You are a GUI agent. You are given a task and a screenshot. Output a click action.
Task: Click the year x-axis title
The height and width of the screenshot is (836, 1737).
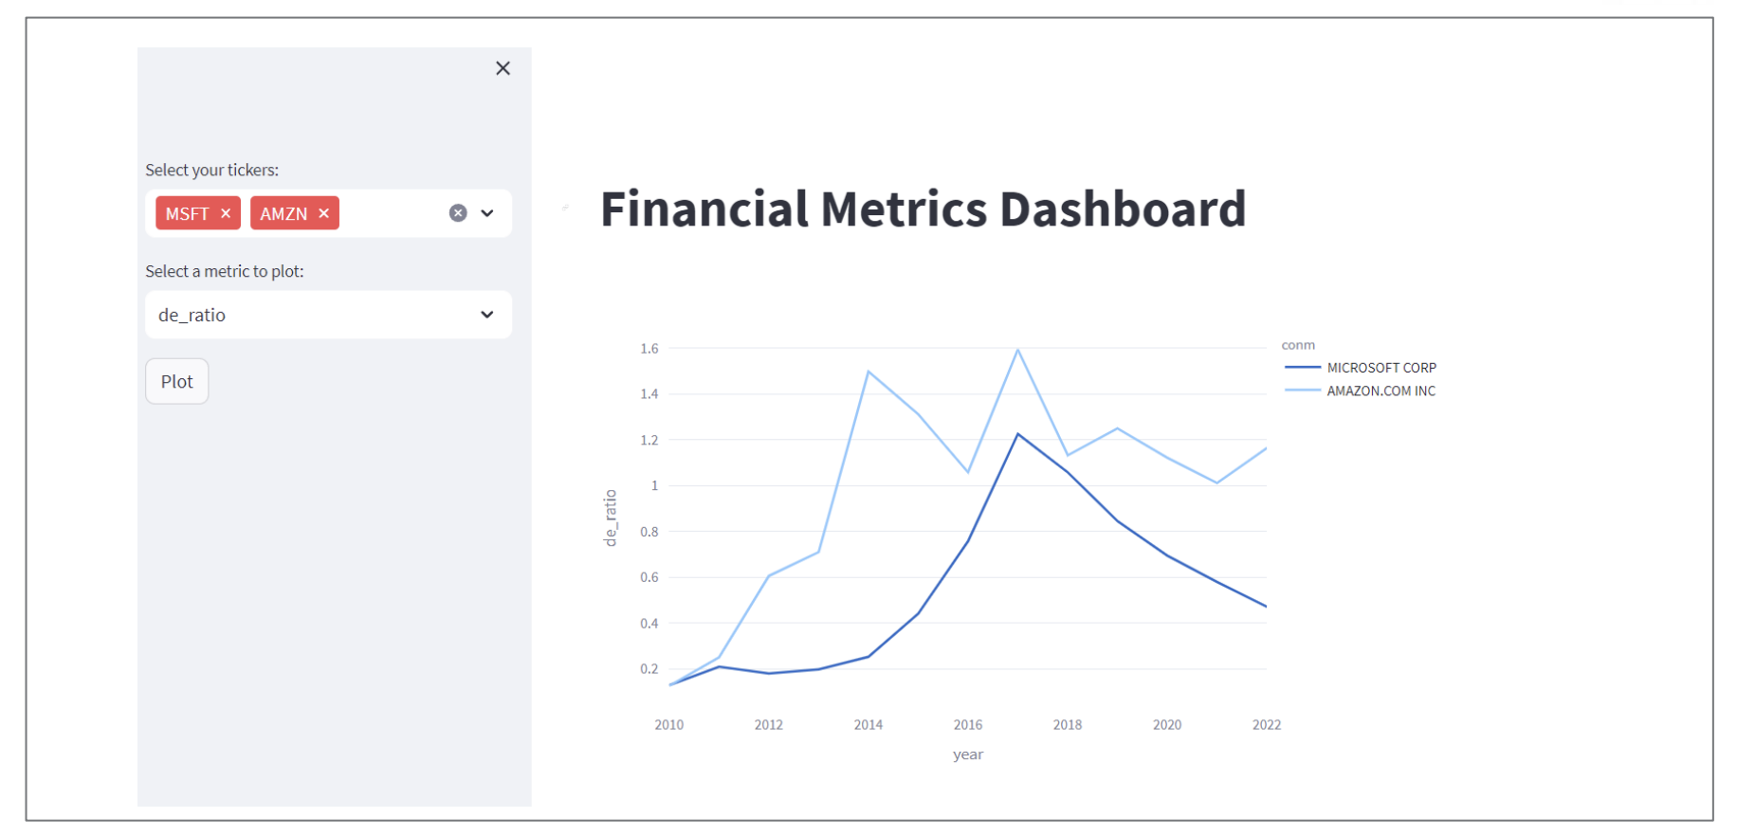click(x=967, y=754)
